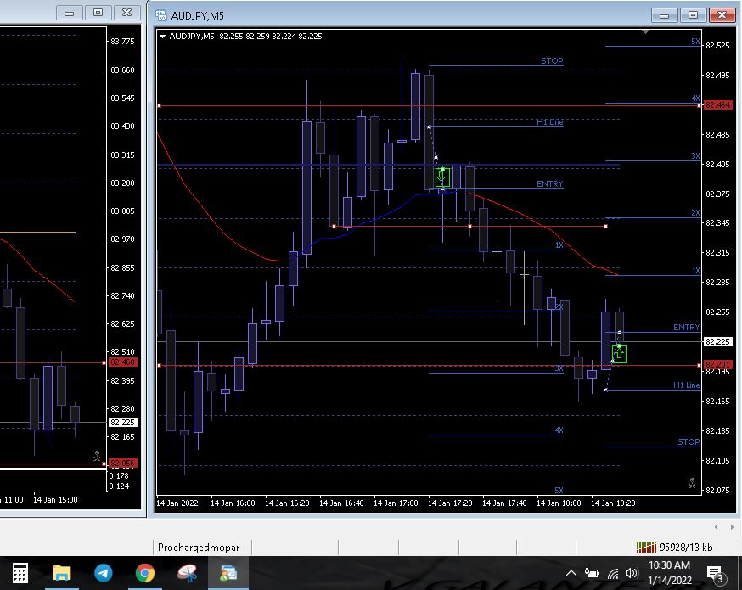Click the 14 Jan 17:20 time axis label

pyautogui.click(x=450, y=503)
